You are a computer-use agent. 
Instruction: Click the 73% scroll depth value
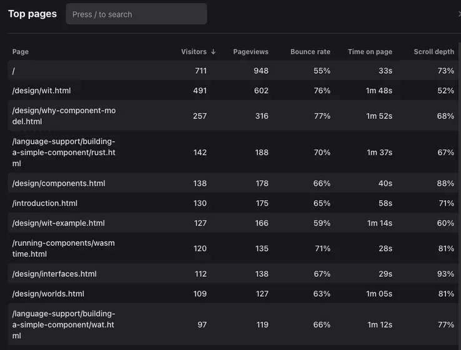pos(446,71)
